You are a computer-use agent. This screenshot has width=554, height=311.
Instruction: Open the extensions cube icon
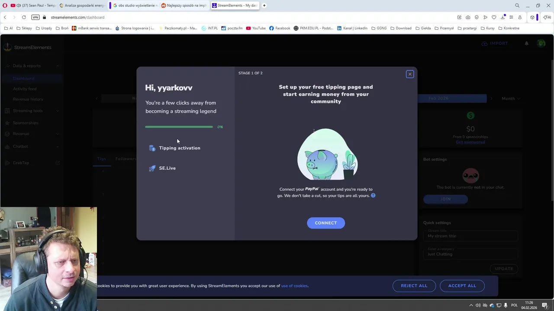(532, 17)
